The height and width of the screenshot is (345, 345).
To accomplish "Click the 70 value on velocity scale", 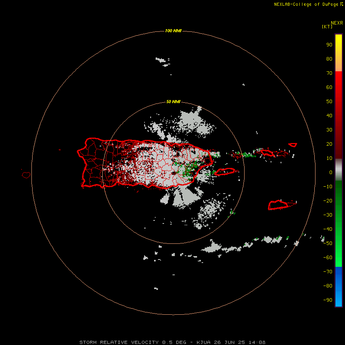I will coord(329,73).
